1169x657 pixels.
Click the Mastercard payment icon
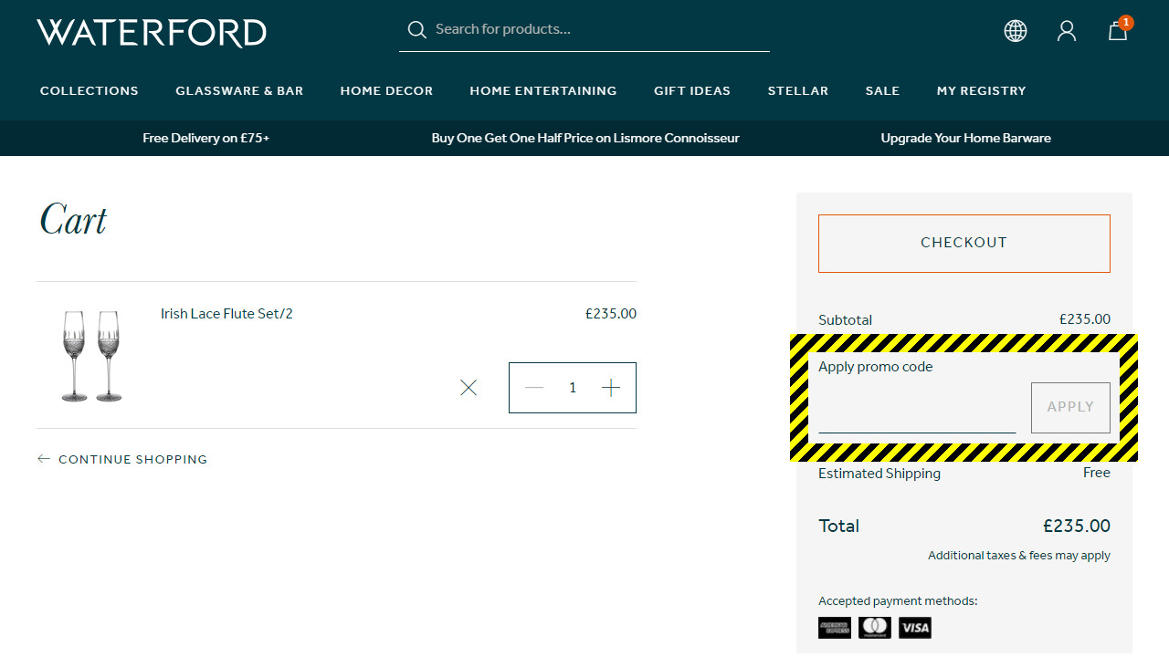[875, 628]
